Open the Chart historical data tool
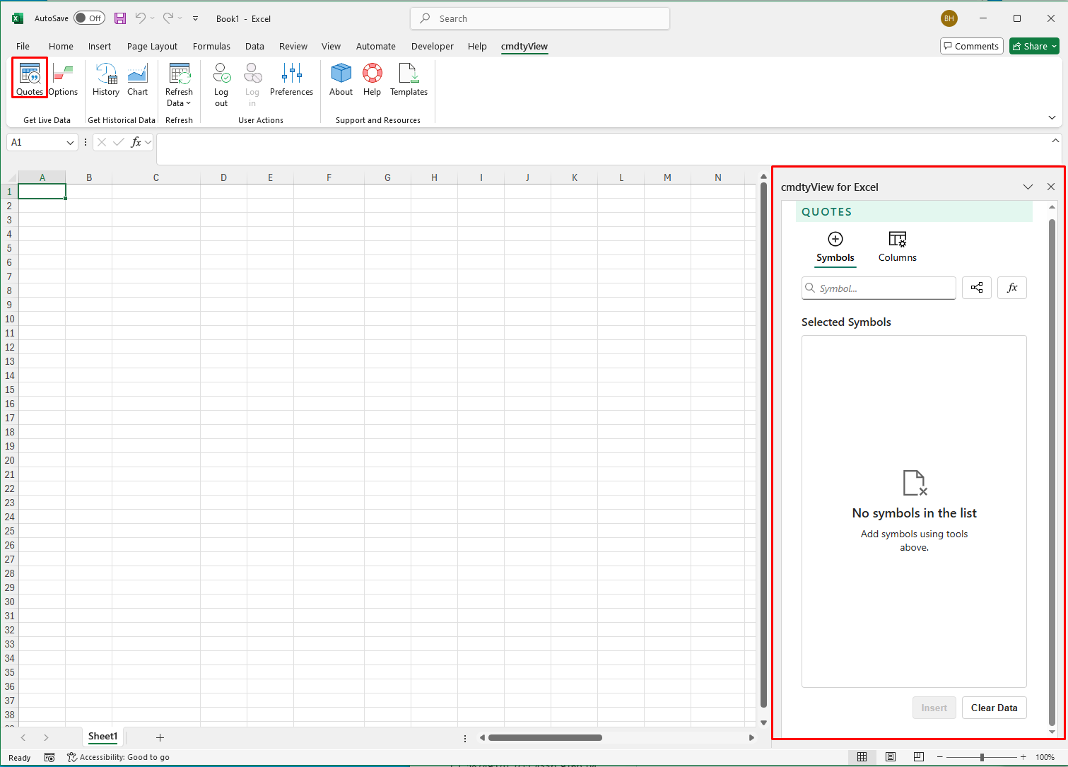This screenshot has width=1068, height=767. tap(138, 78)
